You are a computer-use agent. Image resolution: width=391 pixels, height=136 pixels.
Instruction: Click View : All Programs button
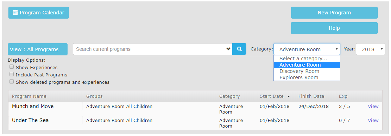(38, 49)
